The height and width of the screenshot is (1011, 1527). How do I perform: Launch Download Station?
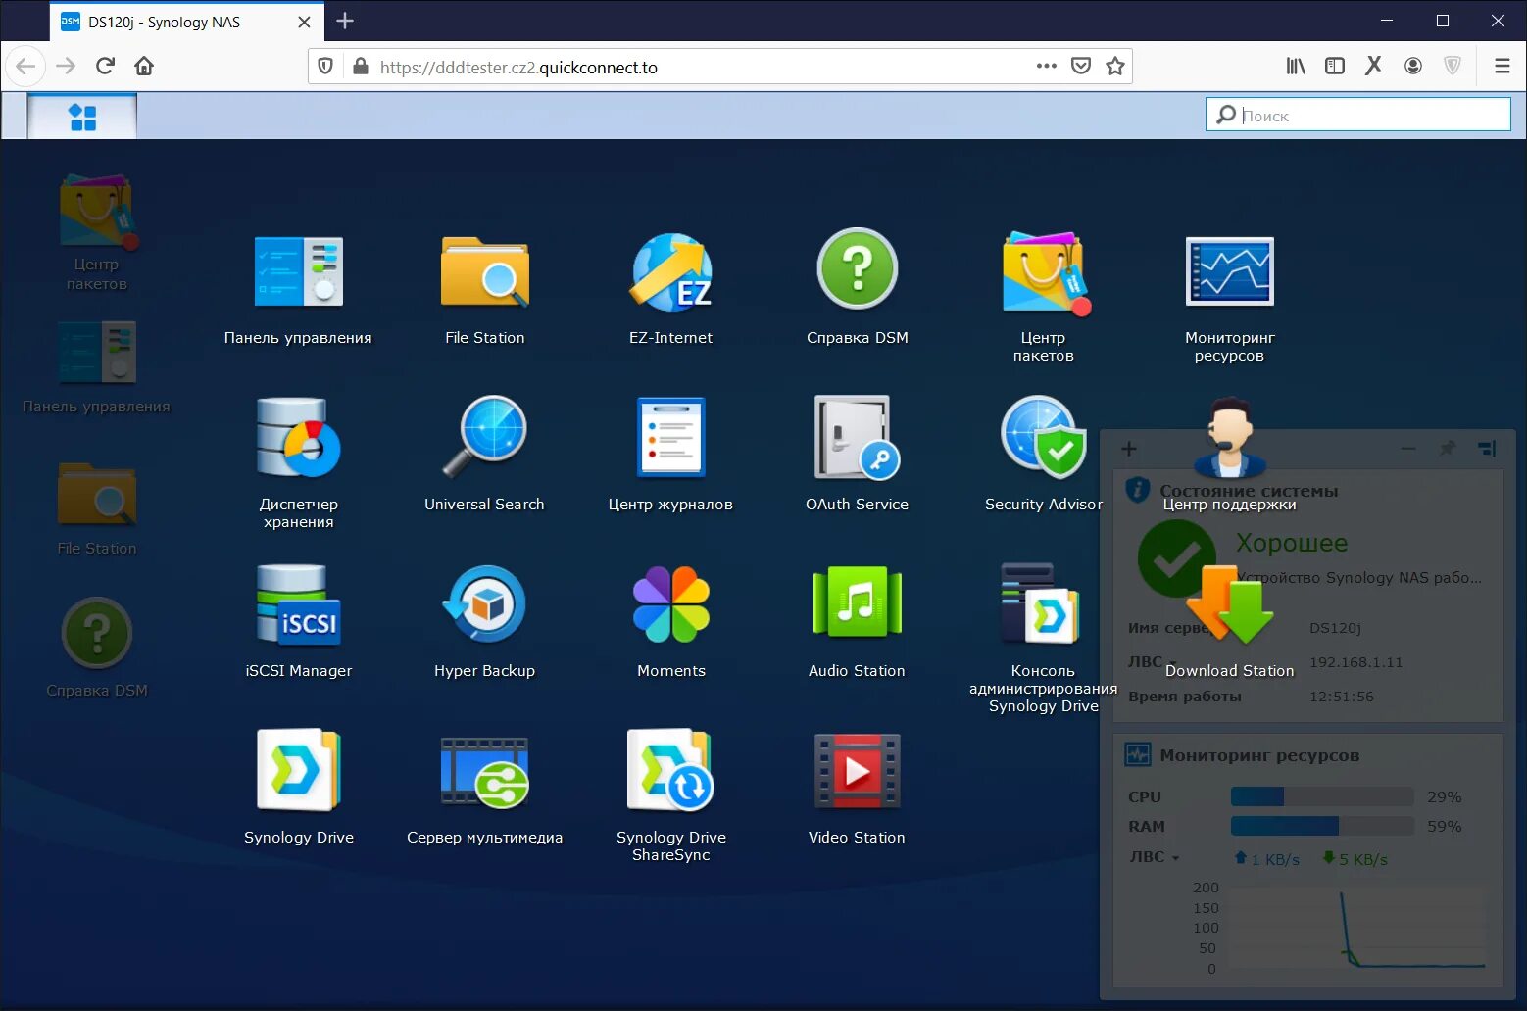coord(1229,604)
